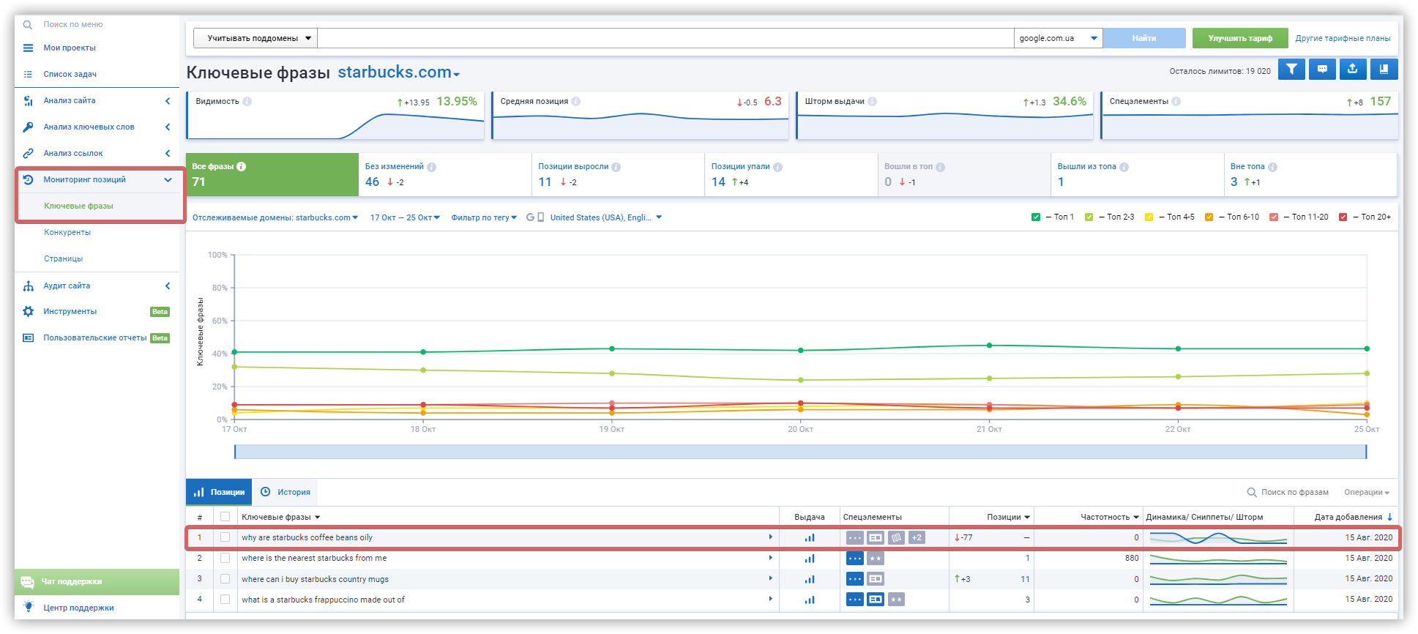Image resolution: width=1418 pixels, height=634 pixels.
Task: Toggle the 'Топ 2-3' legend checkbox
Action: point(1089,217)
